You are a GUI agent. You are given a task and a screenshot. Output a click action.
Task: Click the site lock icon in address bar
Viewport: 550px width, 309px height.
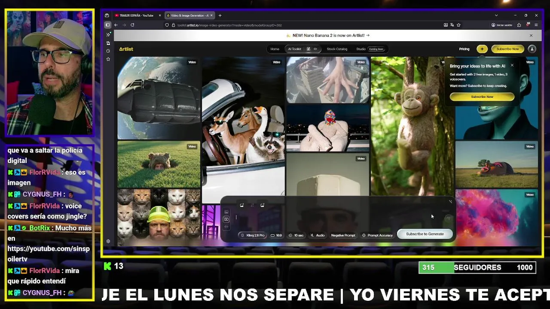(x=173, y=25)
